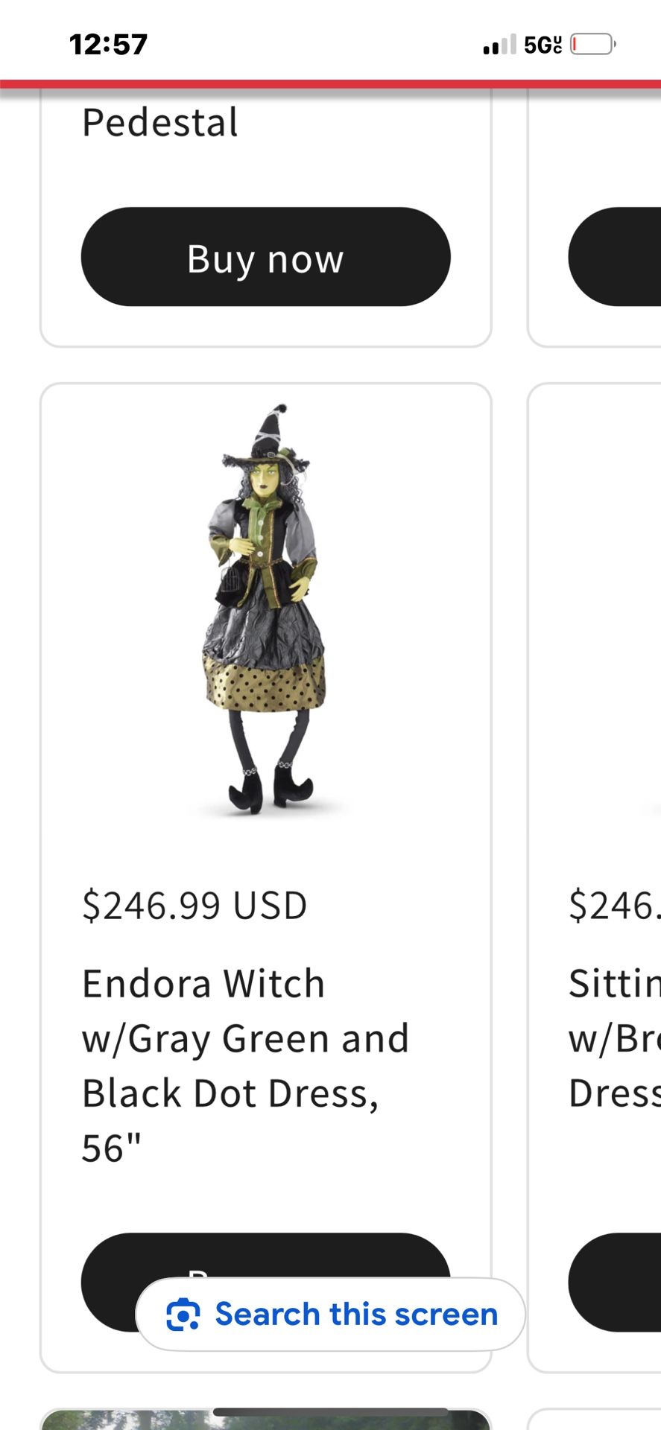Open the outdoor photo thumbnail at bottom
661x1430 pixels.
coord(265,1420)
